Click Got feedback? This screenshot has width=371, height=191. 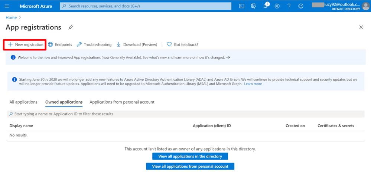coord(182,44)
